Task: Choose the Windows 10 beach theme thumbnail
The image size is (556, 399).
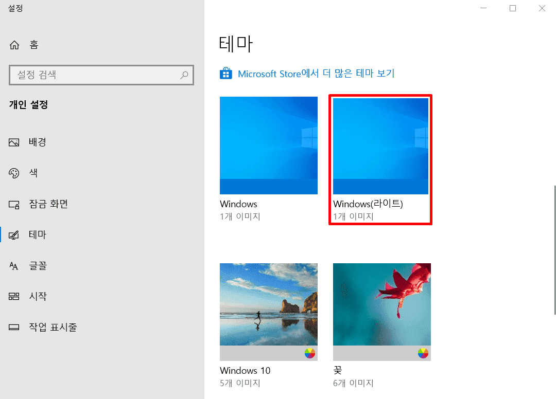Action: tap(268, 312)
